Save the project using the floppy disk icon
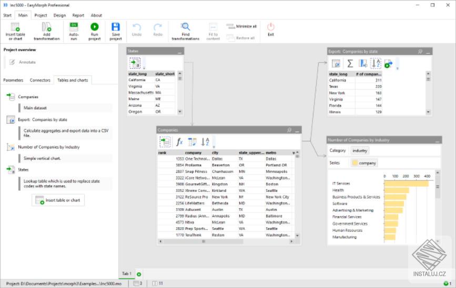This screenshot has width=456, height=288. [x=116, y=27]
